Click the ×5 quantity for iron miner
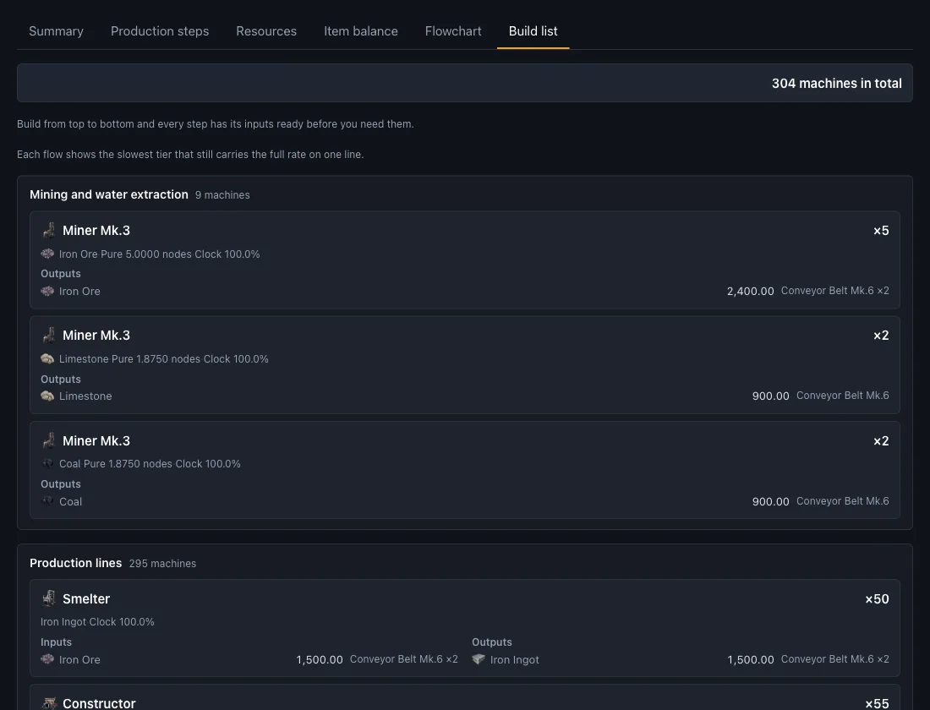 point(881,231)
